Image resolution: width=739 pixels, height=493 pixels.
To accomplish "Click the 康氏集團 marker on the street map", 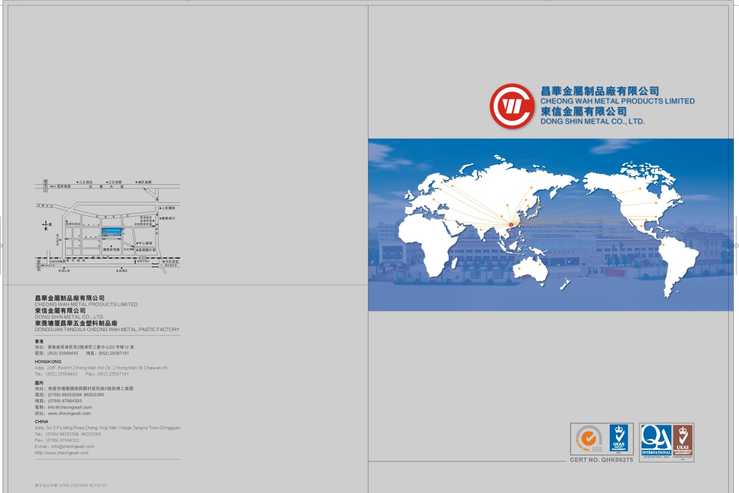I will point(136,182).
